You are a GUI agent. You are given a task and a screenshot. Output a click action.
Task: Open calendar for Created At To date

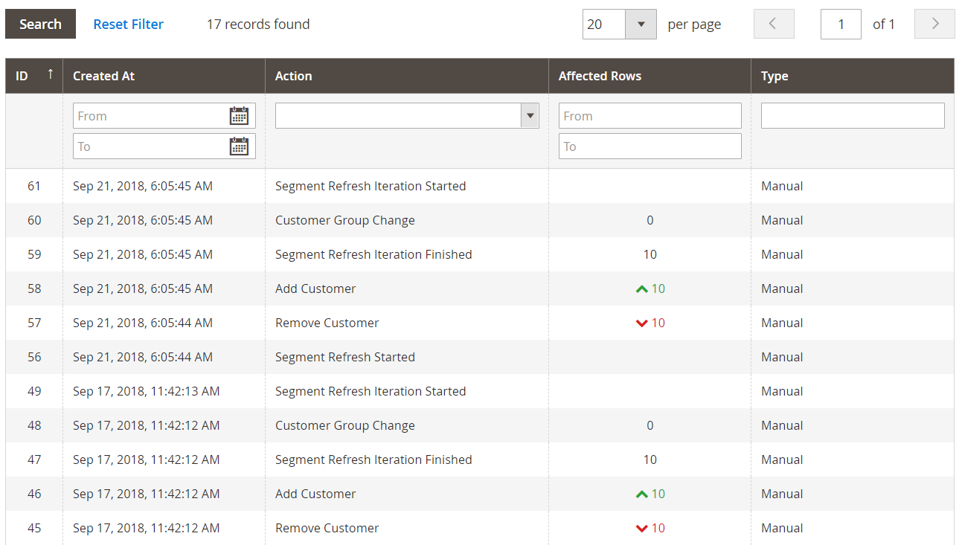pos(239,146)
